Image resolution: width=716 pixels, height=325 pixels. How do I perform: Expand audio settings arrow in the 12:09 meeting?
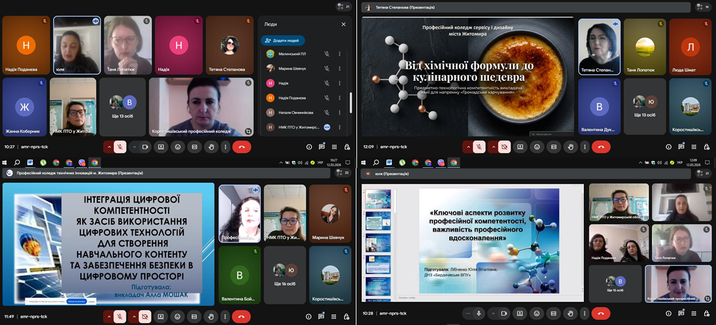point(468,147)
